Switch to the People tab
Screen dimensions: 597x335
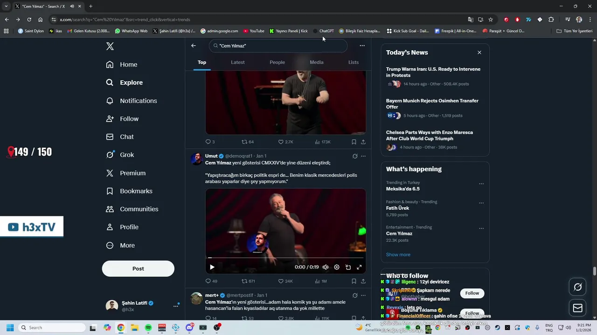tap(277, 62)
